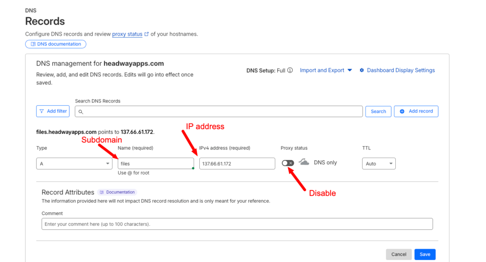The width and height of the screenshot is (486, 262).
Task: Click the magnifier icon in the search field
Action: pyautogui.click(x=81, y=112)
